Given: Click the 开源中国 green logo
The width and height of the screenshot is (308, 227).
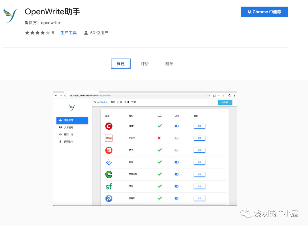Looking at the screenshot, I should pos(109,174).
